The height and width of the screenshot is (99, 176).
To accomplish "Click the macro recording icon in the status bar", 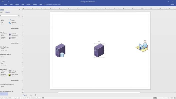I will coord(43,98).
